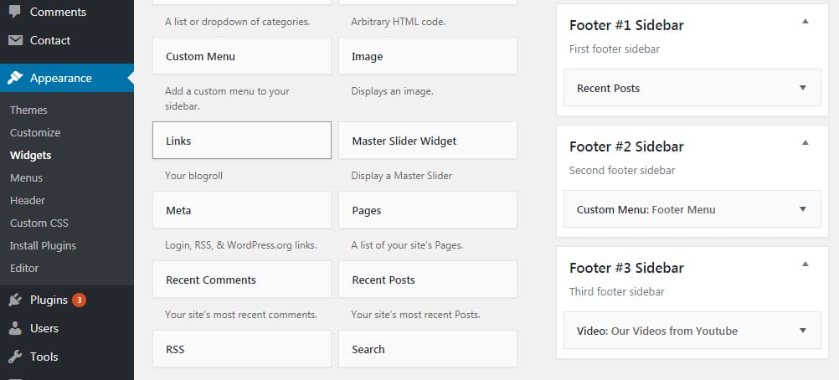This screenshot has height=380, width=839.
Task: Select the Master Slider Widget block
Action: pyautogui.click(x=427, y=141)
